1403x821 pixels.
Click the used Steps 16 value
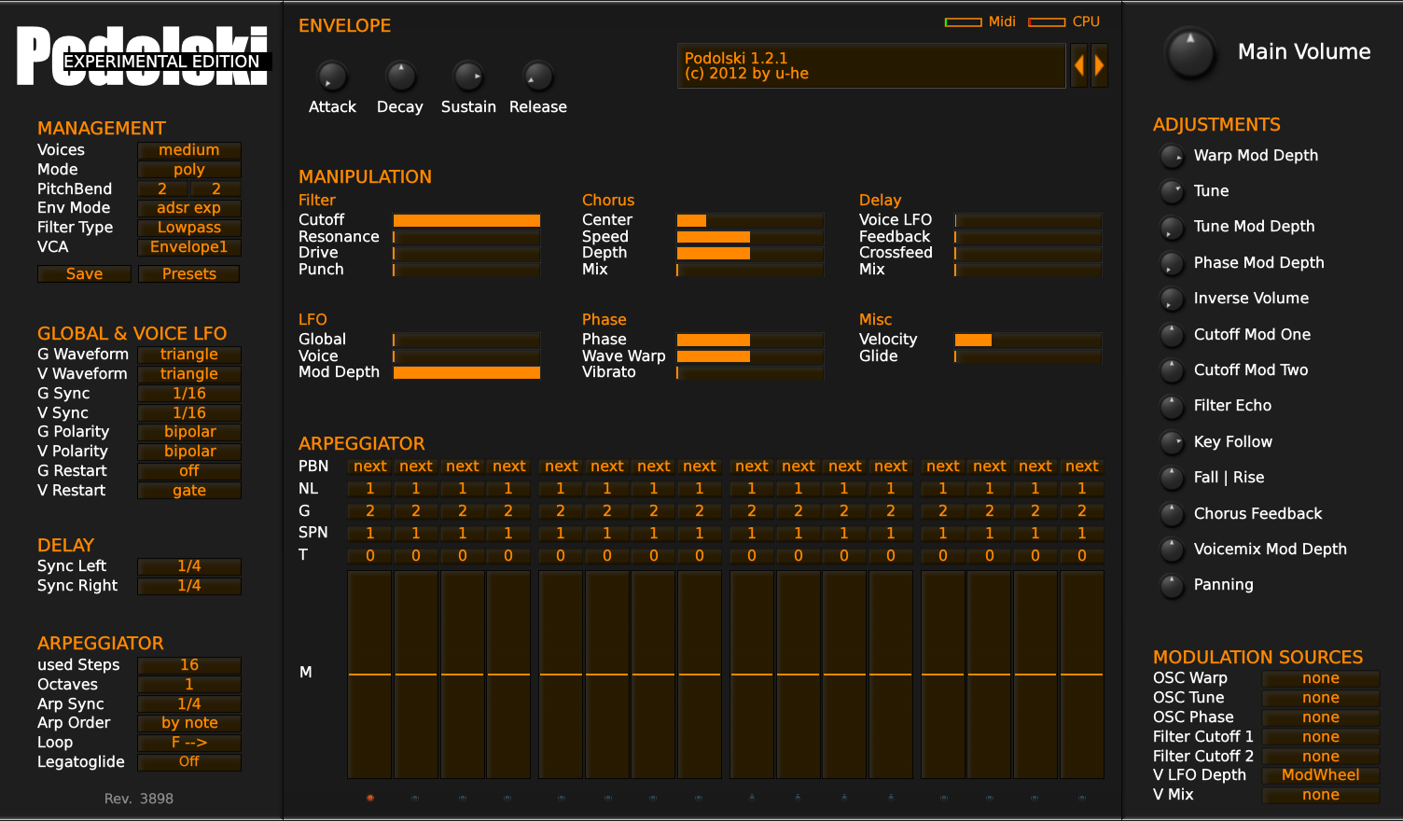click(x=189, y=665)
